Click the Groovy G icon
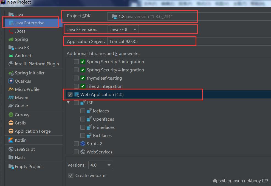The width and height of the screenshot is (271, 186). tap(11, 115)
